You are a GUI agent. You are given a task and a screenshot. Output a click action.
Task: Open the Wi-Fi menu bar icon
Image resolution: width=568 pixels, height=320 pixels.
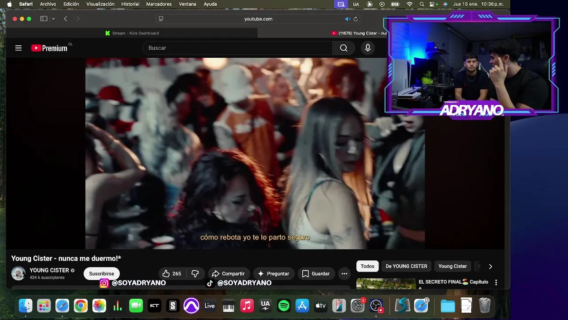pos(410,4)
